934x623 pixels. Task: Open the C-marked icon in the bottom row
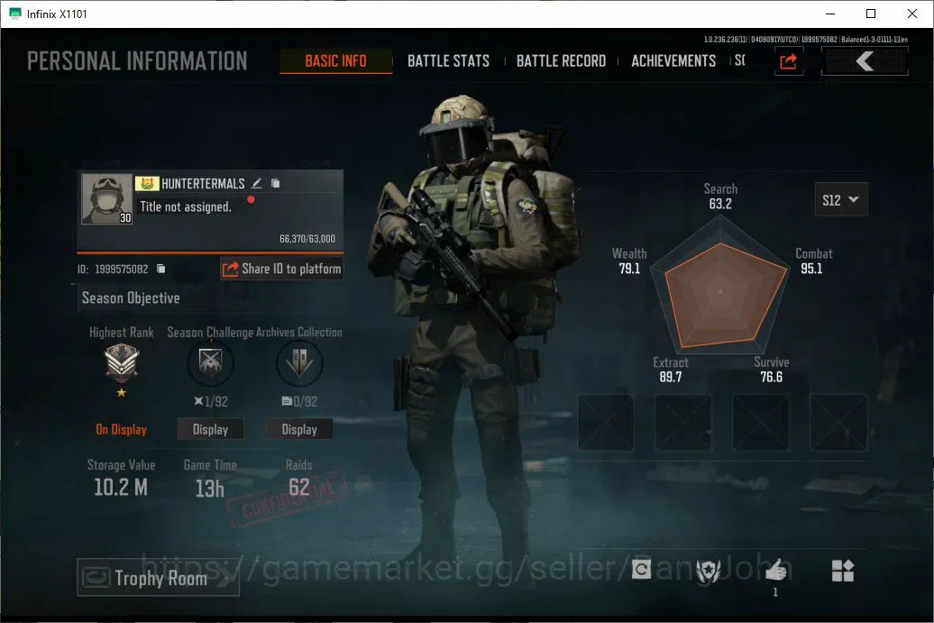click(x=641, y=570)
